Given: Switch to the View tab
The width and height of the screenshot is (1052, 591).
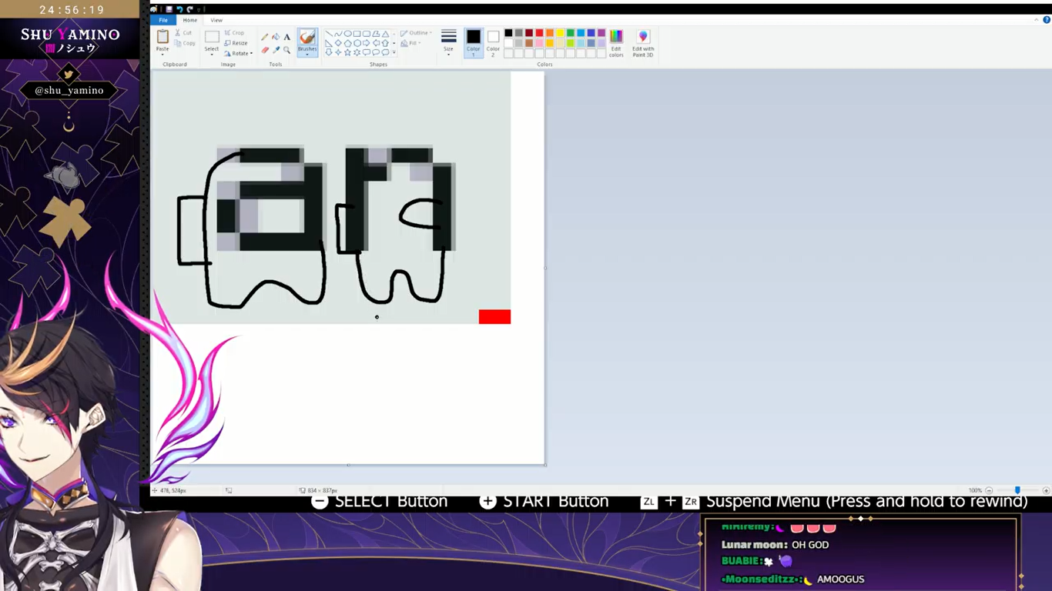Looking at the screenshot, I should [216, 20].
